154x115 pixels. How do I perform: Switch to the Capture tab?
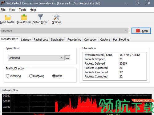[105, 40]
